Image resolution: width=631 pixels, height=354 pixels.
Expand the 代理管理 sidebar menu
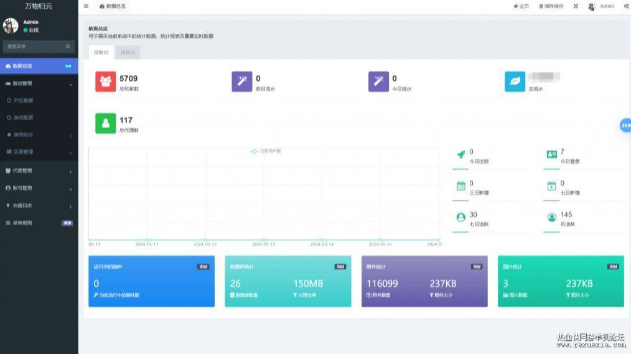coord(39,170)
